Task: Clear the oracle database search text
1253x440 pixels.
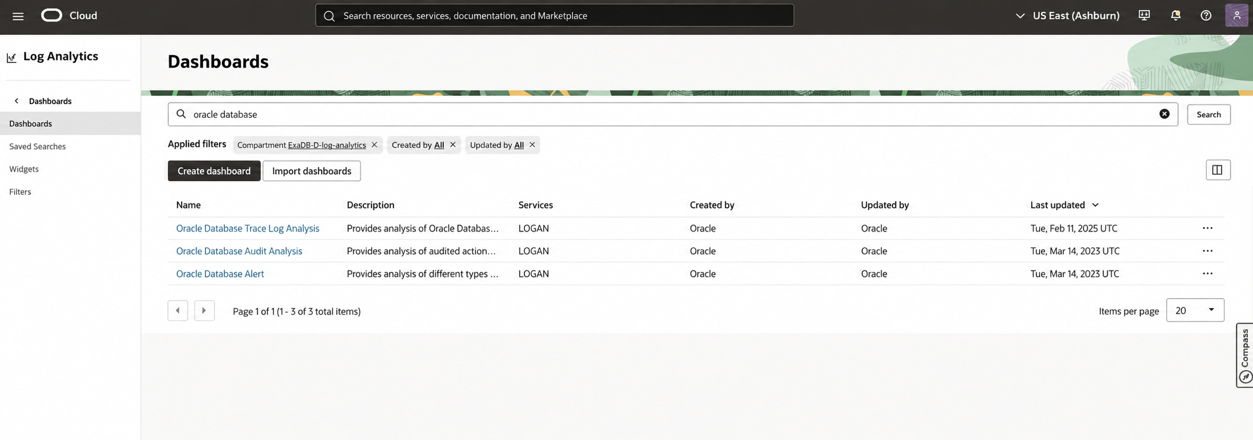Action: (x=1164, y=114)
